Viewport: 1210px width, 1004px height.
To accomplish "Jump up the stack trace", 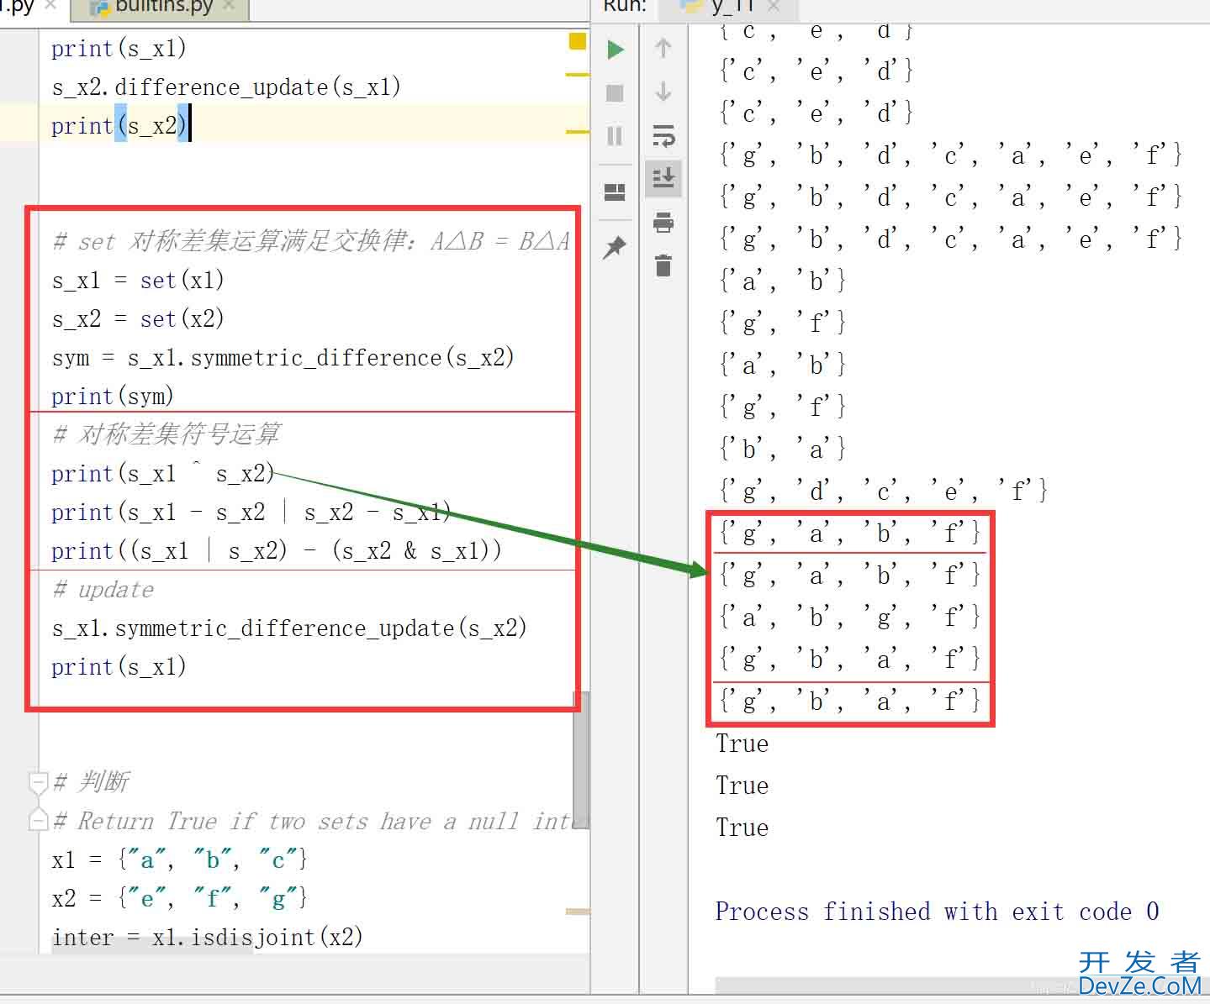I will 663,49.
